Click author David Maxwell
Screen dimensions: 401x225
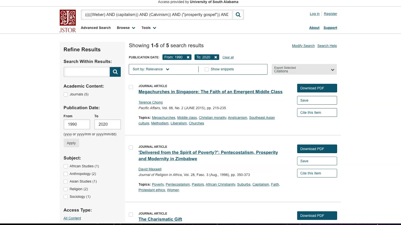pyautogui.click(x=150, y=169)
